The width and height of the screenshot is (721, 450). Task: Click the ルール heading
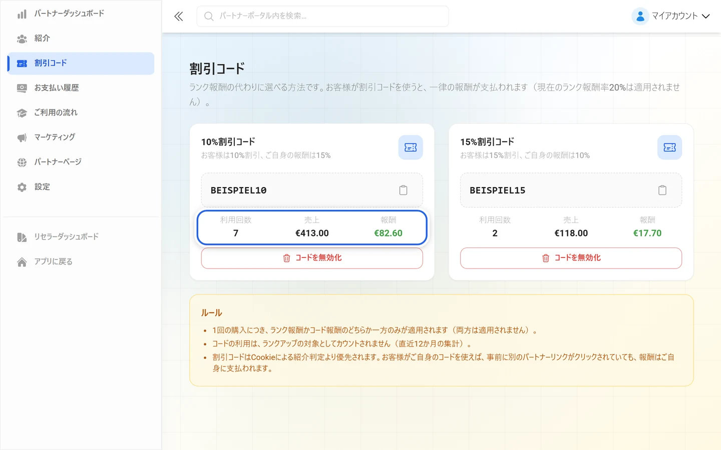tap(211, 313)
